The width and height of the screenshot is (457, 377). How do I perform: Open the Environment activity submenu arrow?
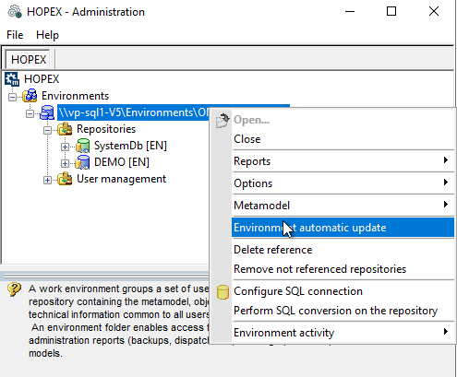[446, 332]
